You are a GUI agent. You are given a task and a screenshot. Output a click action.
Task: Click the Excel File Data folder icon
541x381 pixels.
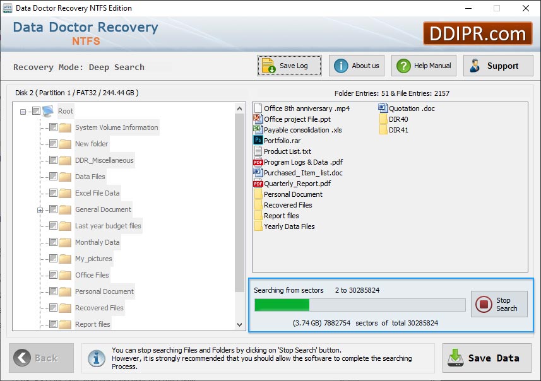click(x=65, y=194)
